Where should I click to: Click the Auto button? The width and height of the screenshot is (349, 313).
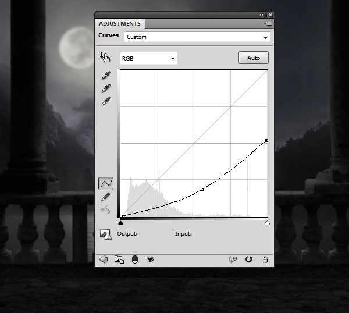pyautogui.click(x=254, y=58)
